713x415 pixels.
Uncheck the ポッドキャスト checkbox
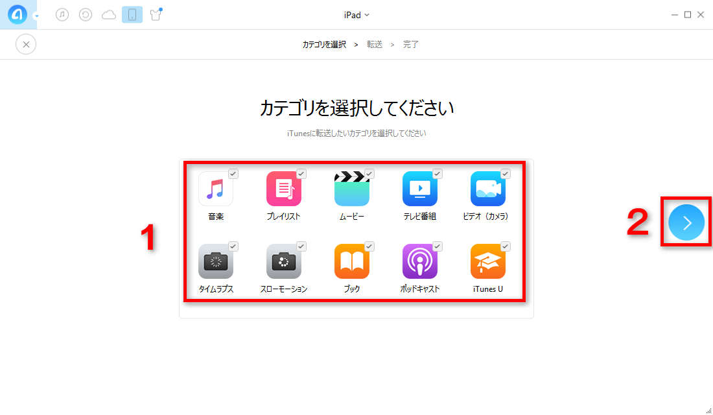[x=438, y=246]
